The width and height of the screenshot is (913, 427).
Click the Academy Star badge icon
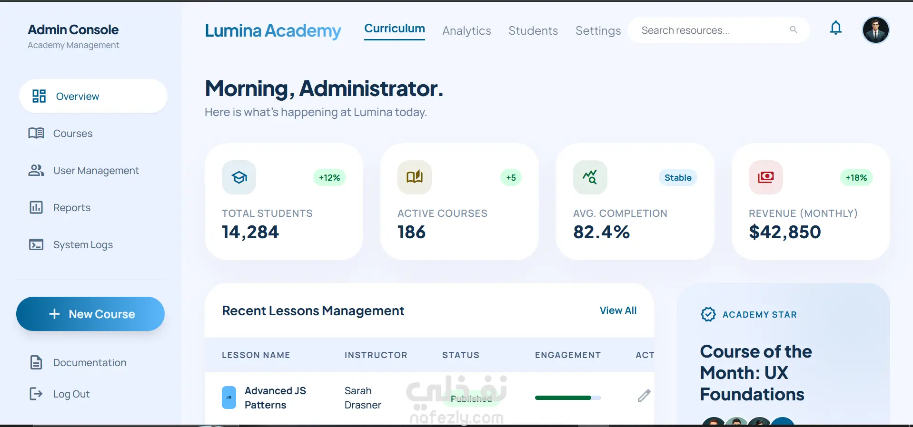tap(708, 314)
